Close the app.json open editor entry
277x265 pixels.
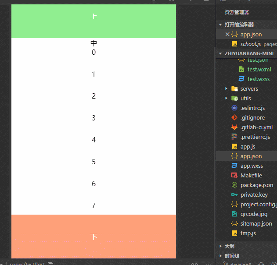[227, 34]
